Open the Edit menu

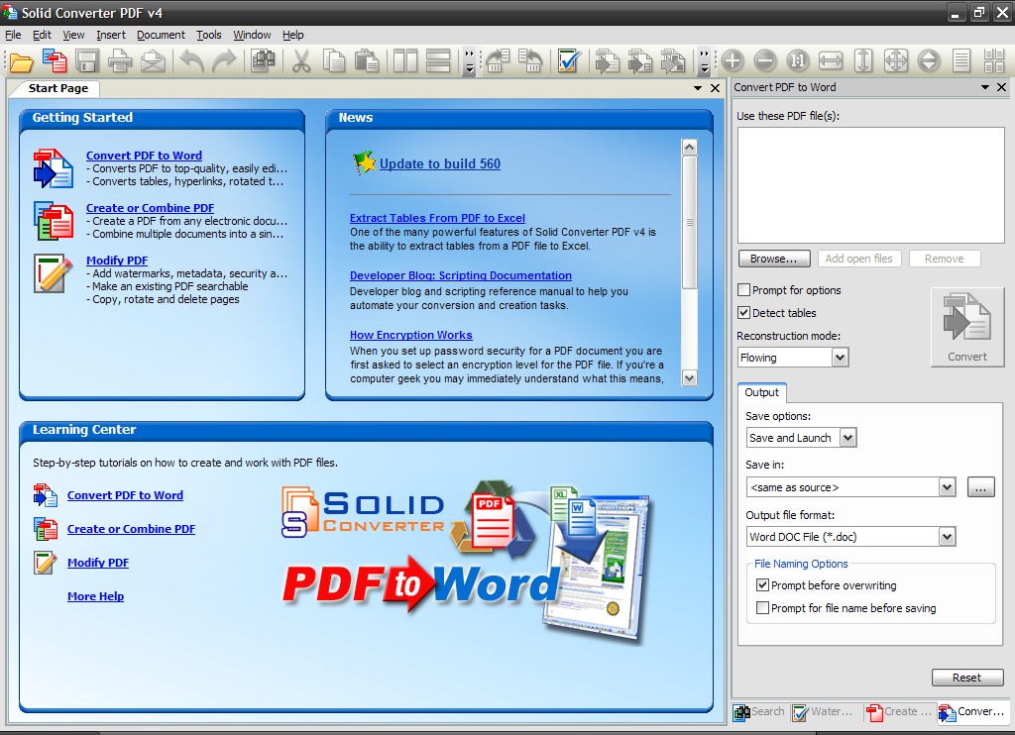pyautogui.click(x=42, y=35)
